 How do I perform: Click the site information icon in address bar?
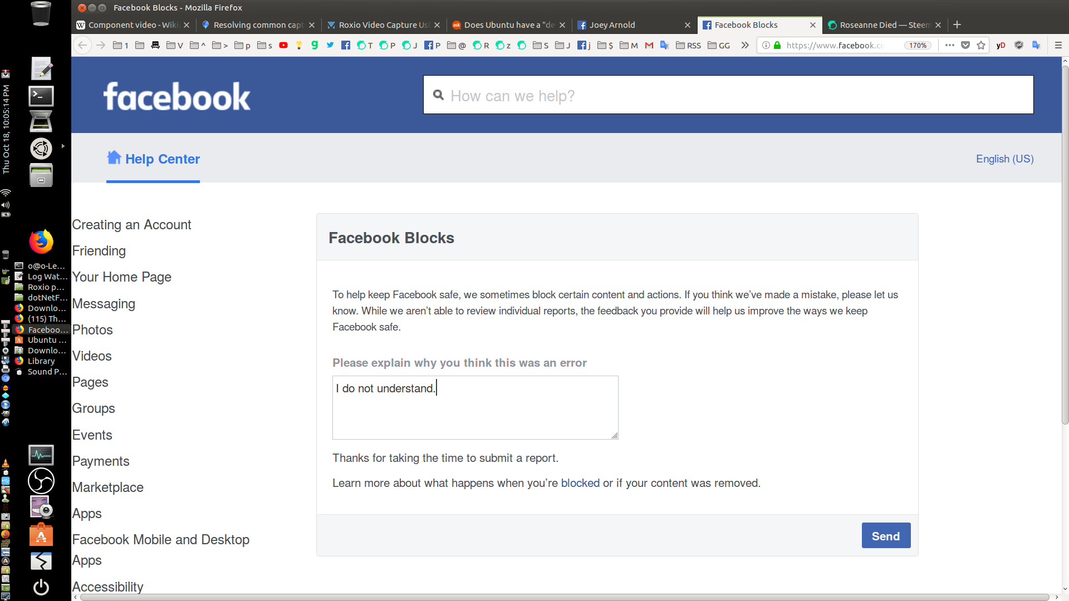[x=766, y=45]
